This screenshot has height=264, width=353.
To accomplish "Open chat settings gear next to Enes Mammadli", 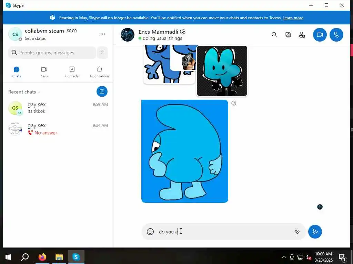I will coord(183,32).
